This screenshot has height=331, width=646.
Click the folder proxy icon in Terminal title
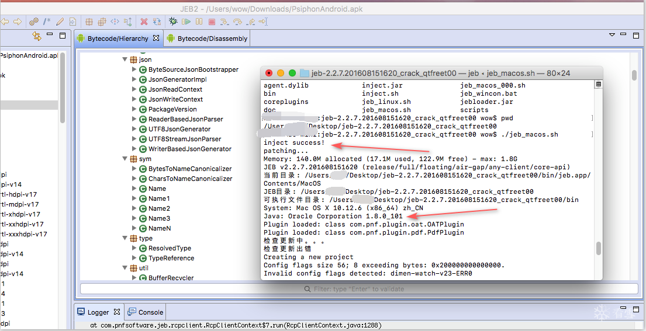tap(304, 73)
